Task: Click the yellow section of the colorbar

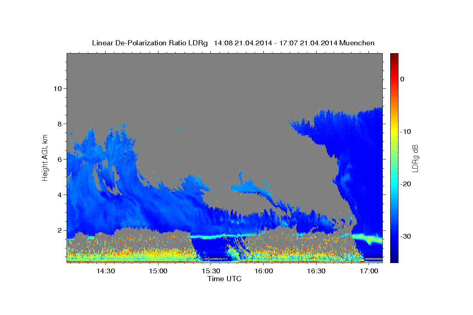Action: (x=394, y=130)
